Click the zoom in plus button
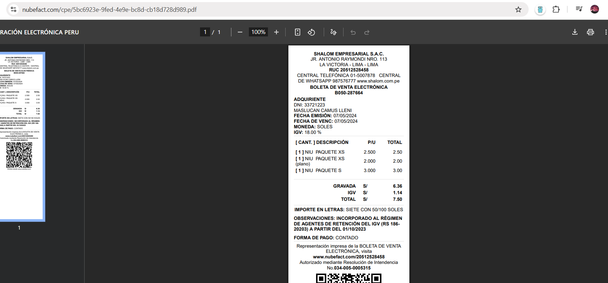Screen dimensions: 608x283 click(276, 32)
